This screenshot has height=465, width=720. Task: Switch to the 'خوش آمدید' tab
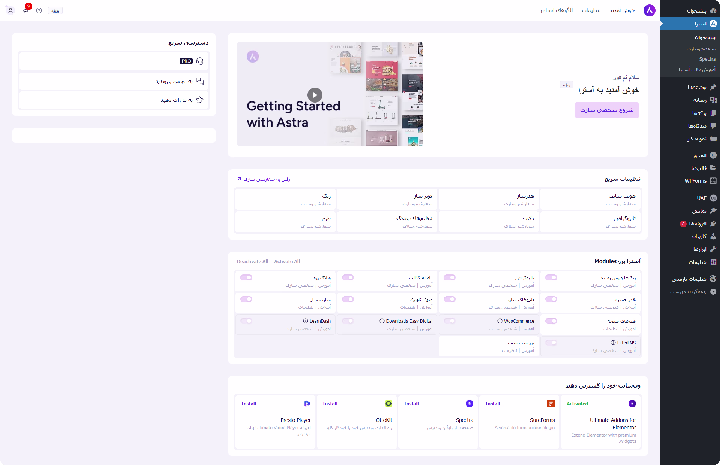pyautogui.click(x=622, y=10)
